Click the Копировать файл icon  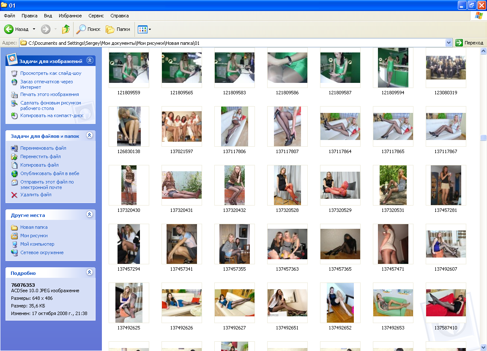[x=14, y=165]
